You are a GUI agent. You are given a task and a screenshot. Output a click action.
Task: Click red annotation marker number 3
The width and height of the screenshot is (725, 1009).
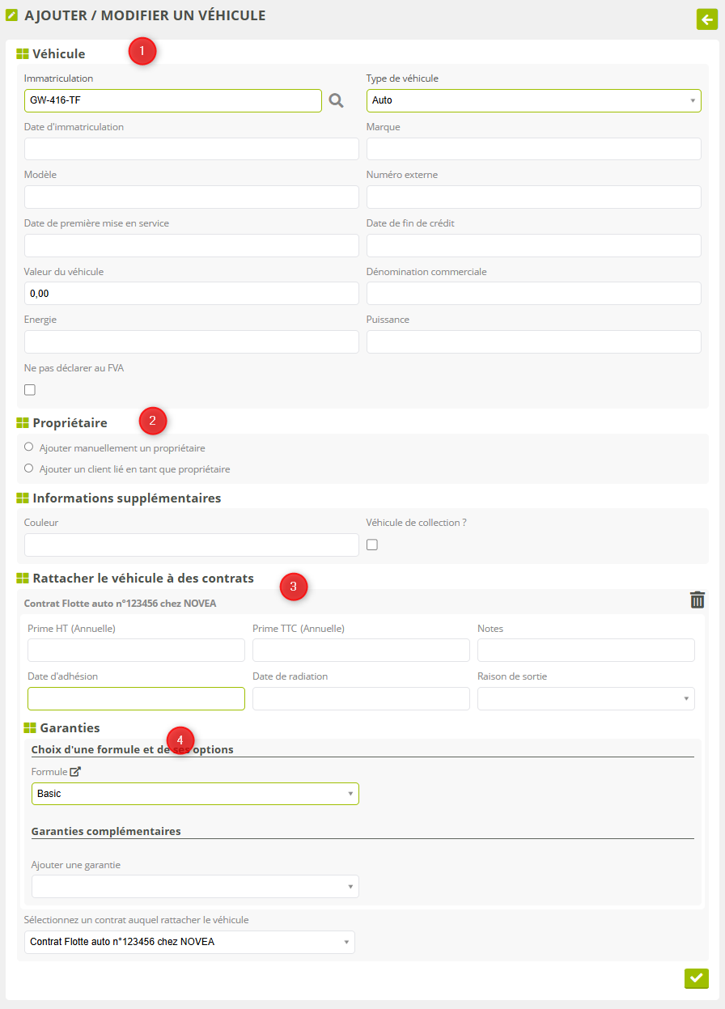pos(293,587)
